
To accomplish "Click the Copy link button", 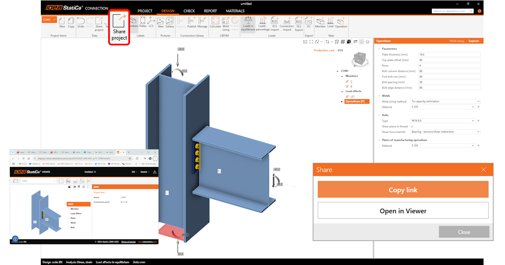I will click(x=403, y=190).
